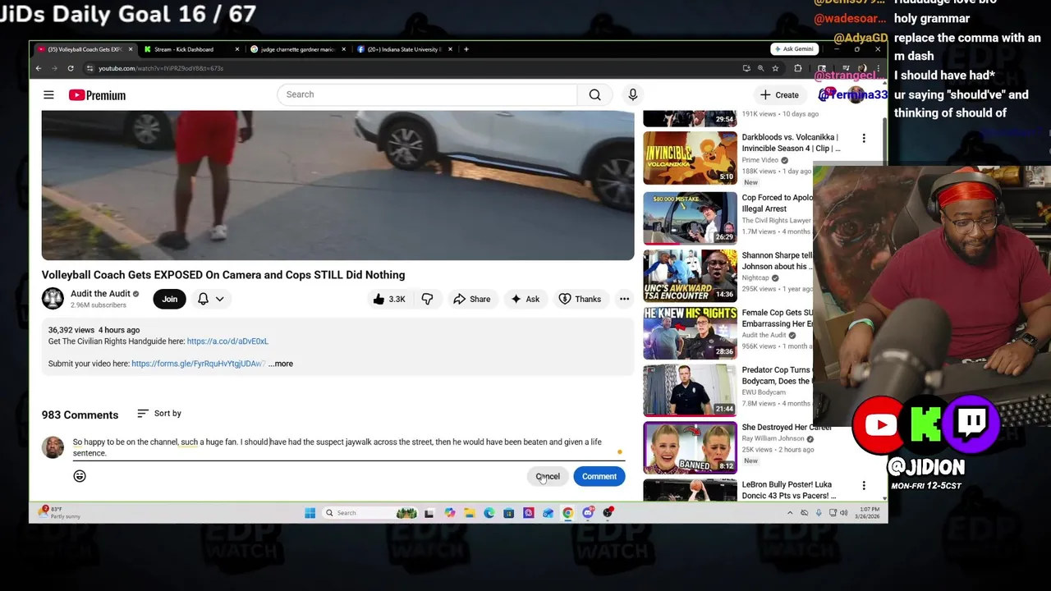The image size is (1051, 591).
Task: Toggle the notification bell for Audit the Audit
Action: coord(203,299)
